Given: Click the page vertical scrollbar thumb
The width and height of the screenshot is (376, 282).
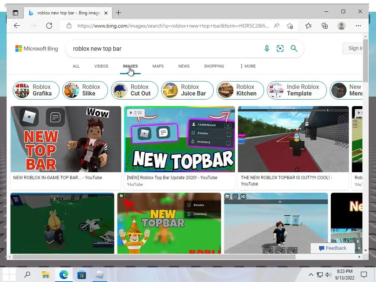Looking at the screenshot, I should point(365,61).
